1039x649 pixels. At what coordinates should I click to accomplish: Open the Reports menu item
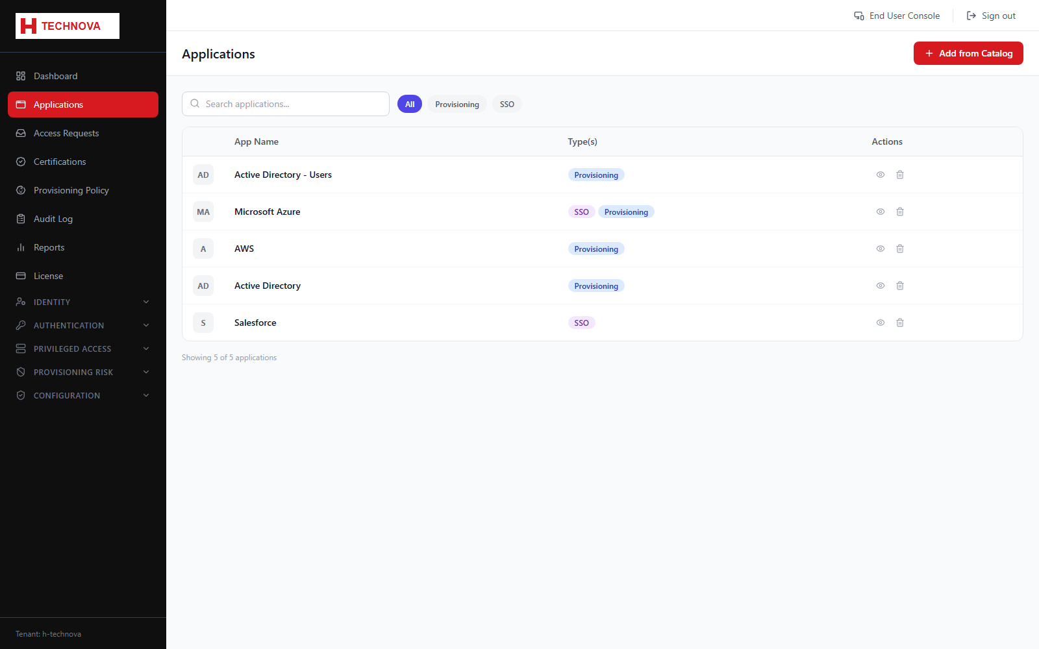point(83,247)
